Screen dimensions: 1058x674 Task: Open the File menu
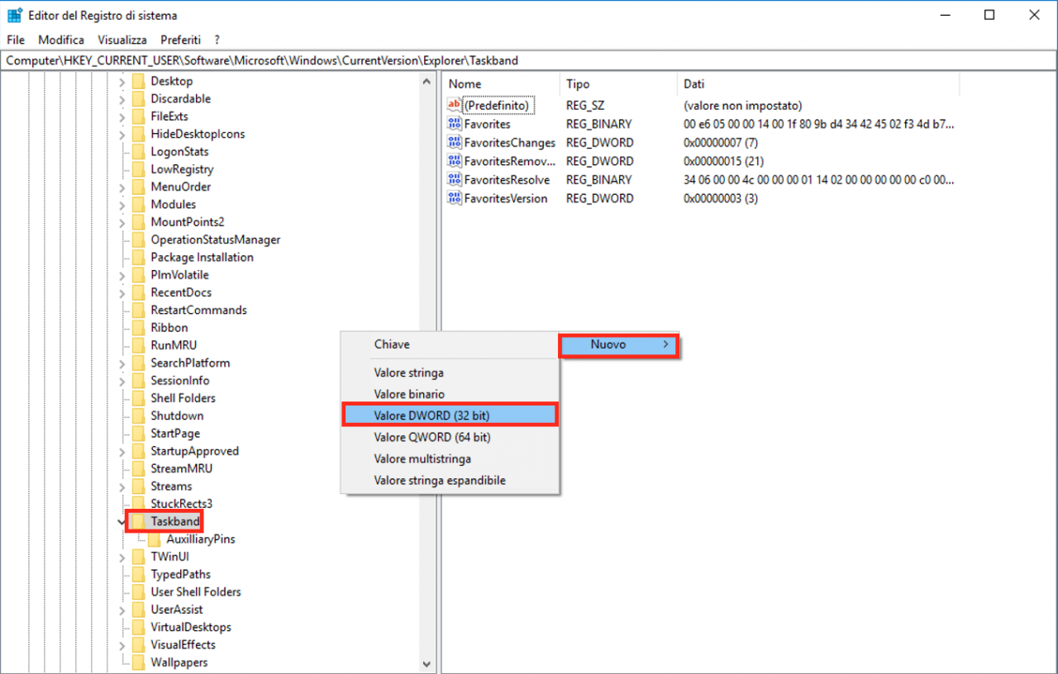(16, 40)
